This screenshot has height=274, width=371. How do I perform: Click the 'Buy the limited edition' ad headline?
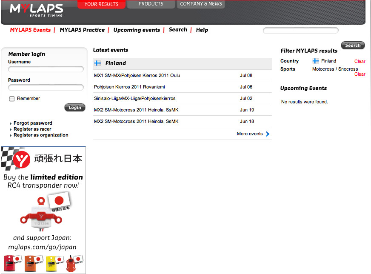tap(43, 177)
